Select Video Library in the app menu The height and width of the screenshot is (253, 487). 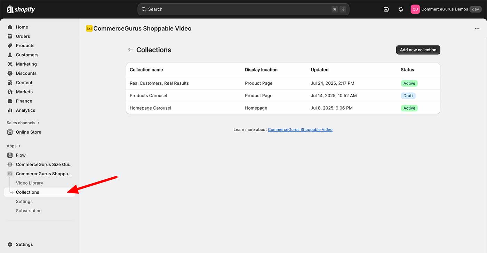coord(30,183)
